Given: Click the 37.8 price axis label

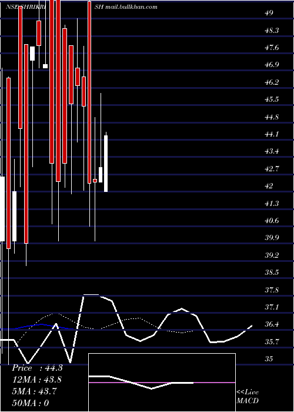Looking at the screenshot, I should (272, 290).
